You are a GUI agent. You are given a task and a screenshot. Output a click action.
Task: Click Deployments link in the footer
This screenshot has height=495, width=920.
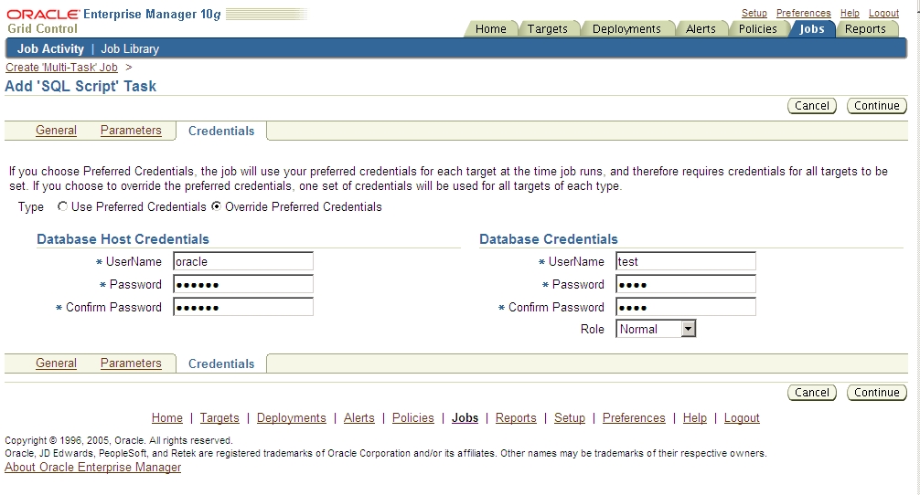(292, 417)
